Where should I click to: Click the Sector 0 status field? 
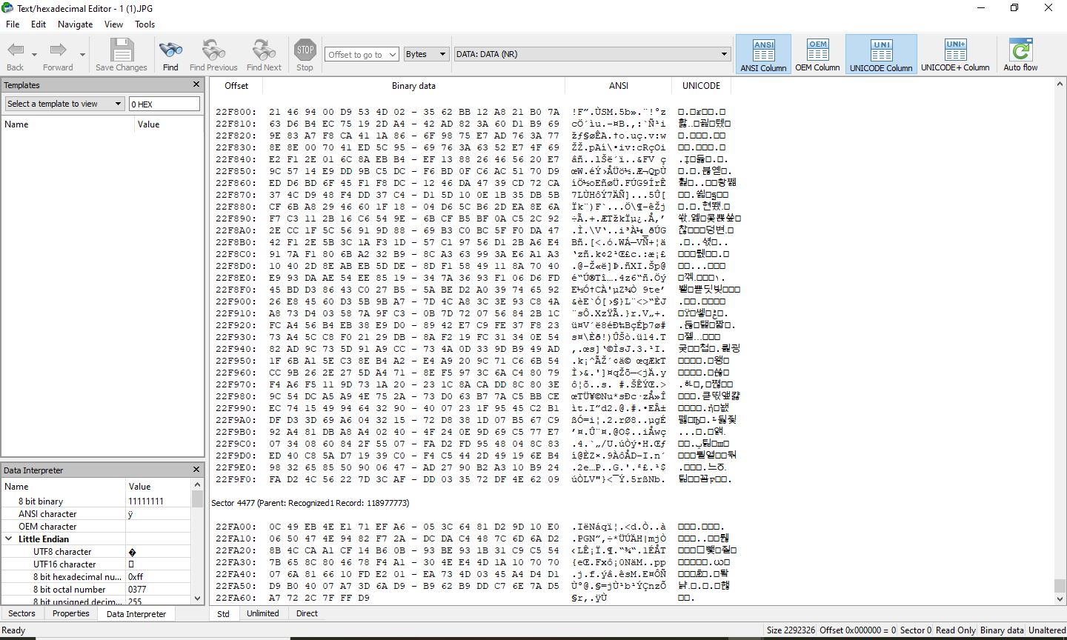pyautogui.click(x=917, y=630)
